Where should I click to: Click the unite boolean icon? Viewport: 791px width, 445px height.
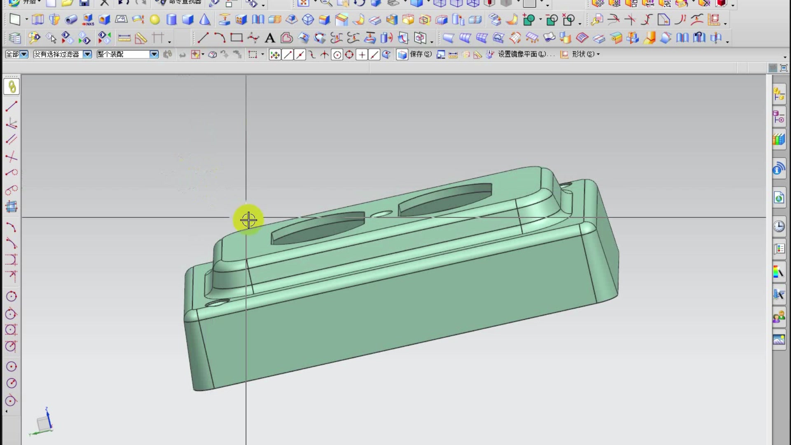529,20
